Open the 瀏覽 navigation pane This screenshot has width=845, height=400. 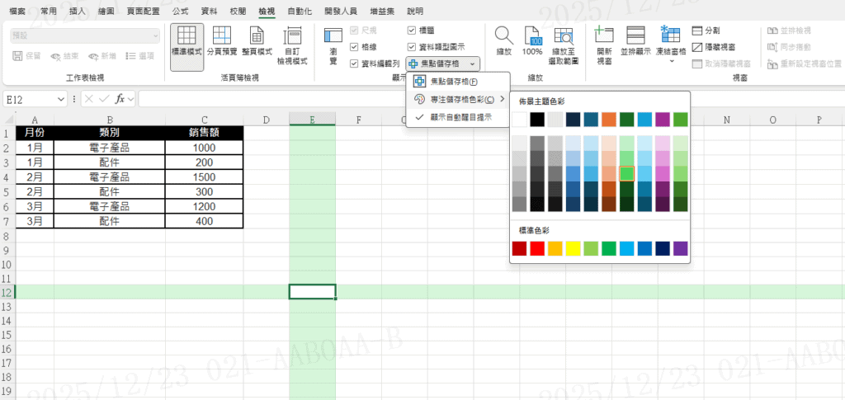[x=333, y=45]
